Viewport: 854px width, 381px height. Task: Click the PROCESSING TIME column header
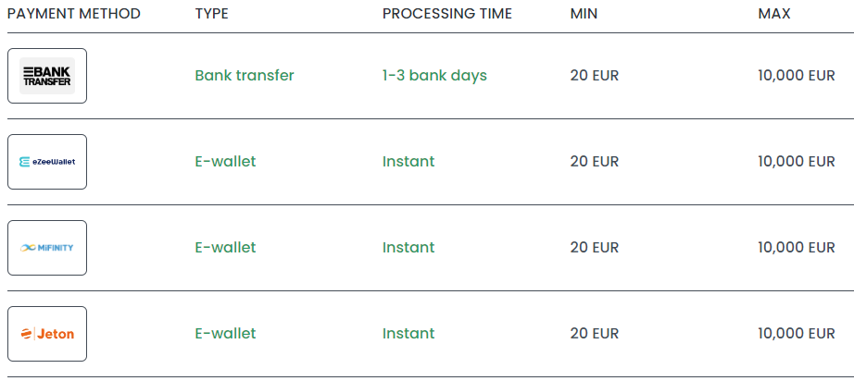(447, 14)
